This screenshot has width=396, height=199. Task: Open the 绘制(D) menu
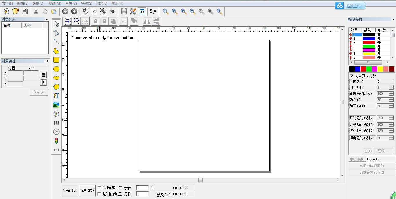click(x=39, y=3)
